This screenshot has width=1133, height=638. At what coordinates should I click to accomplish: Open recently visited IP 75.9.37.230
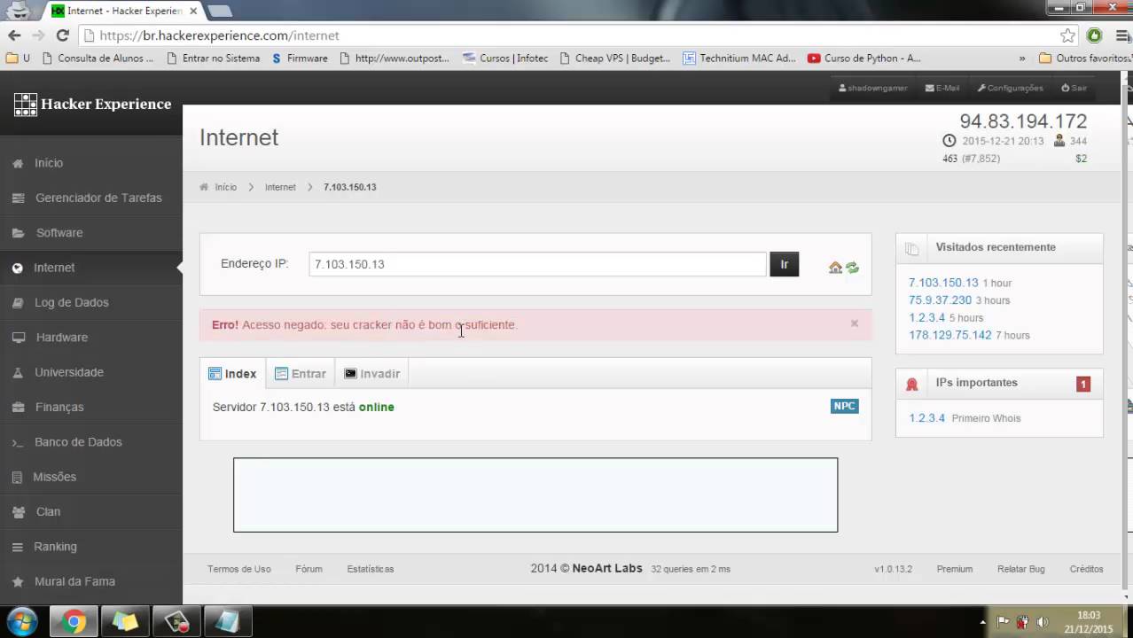940,300
